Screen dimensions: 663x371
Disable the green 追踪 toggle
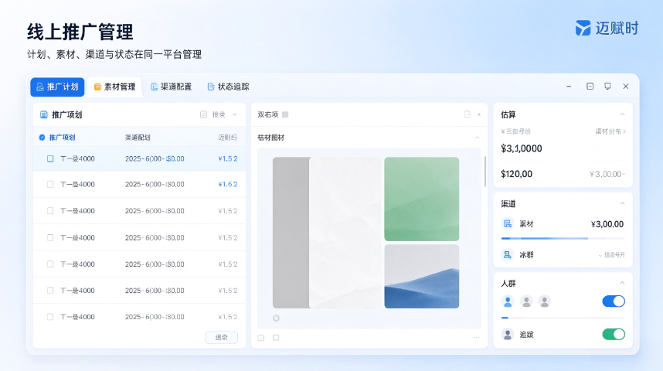614,334
